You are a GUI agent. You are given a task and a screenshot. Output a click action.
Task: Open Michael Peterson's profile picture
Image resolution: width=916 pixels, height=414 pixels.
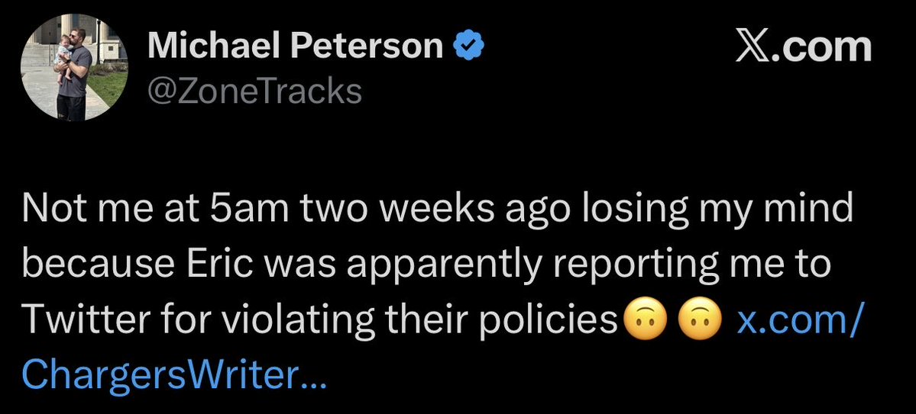pos(73,67)
